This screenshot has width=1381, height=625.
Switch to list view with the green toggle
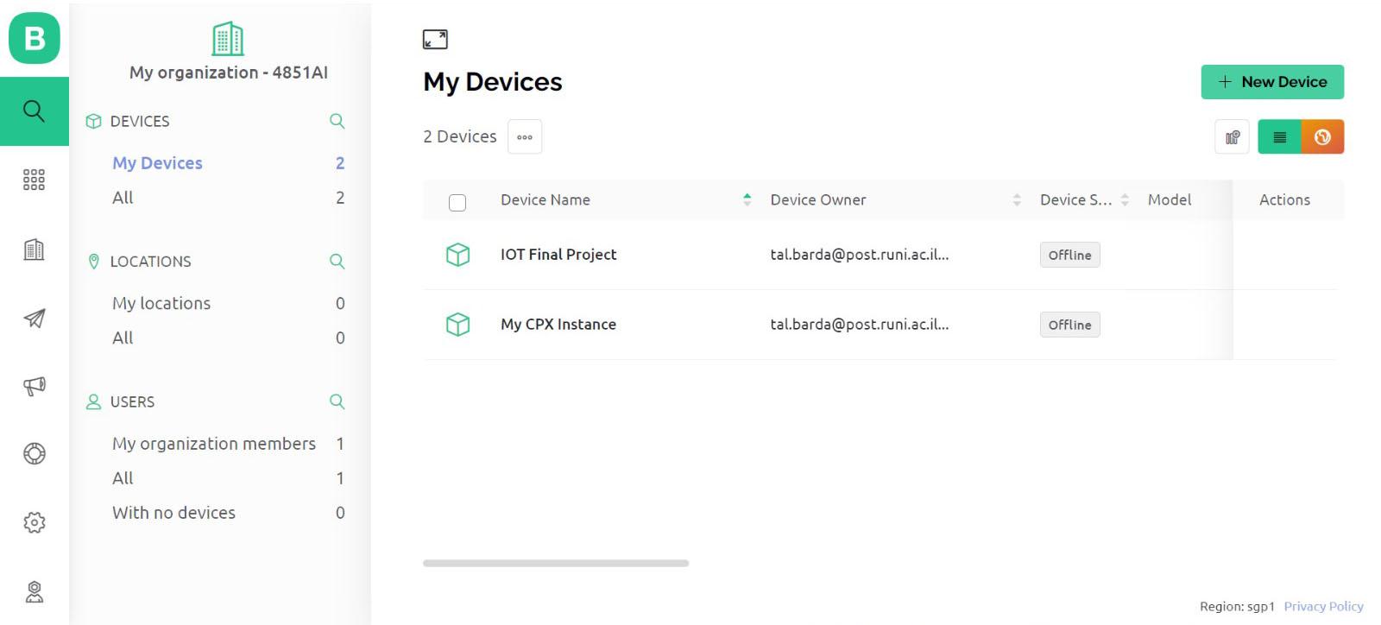click(1279, 136)
